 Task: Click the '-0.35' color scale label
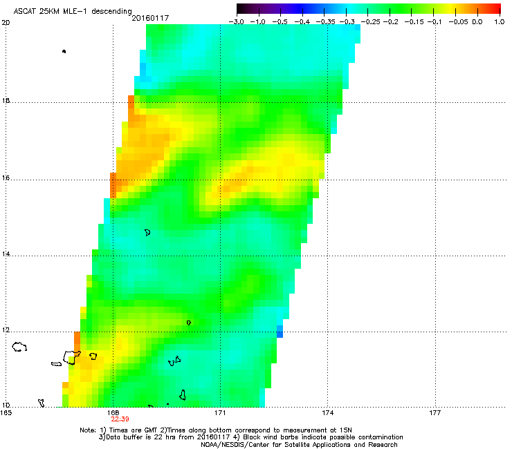pyautogui.click(x=326, y=22)
